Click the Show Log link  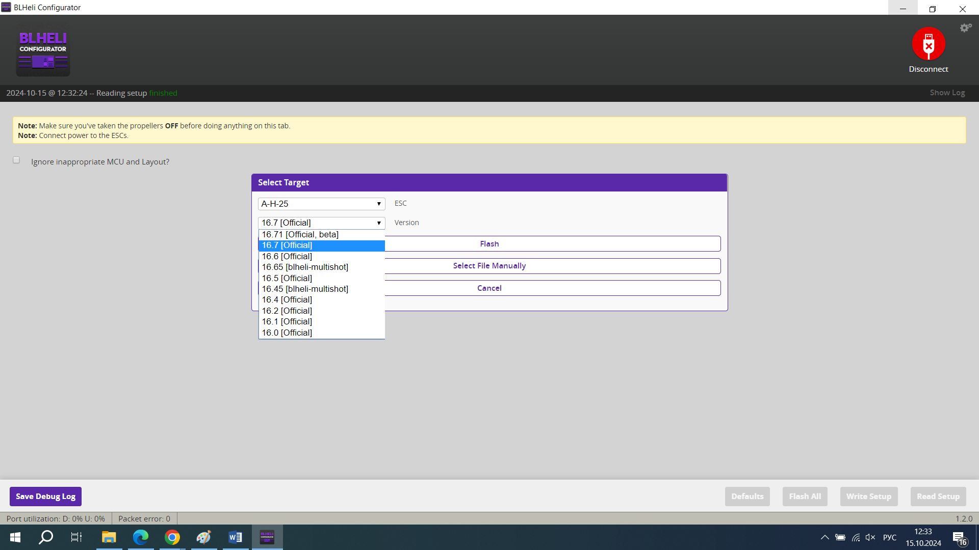point(947,93)
